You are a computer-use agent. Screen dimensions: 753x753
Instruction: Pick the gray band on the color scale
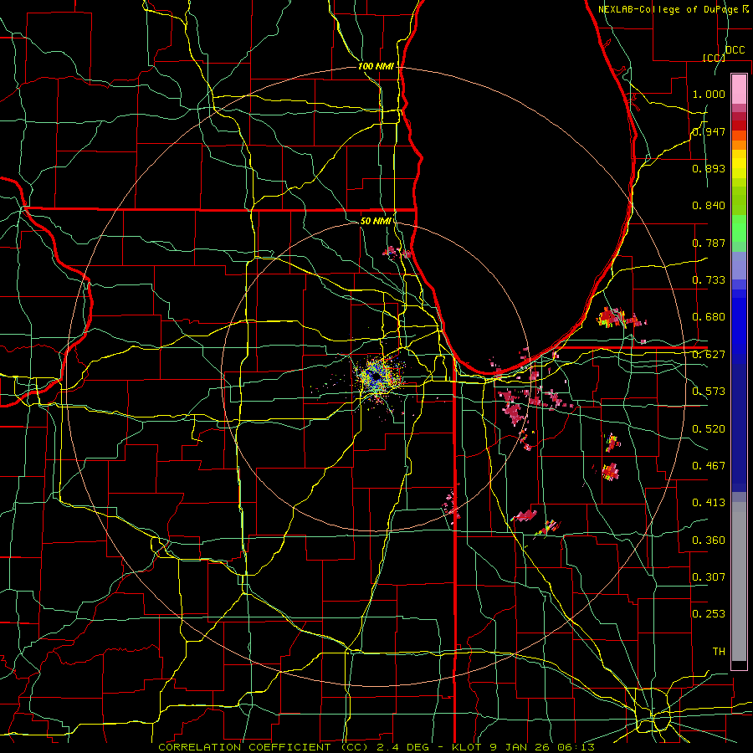[739, 581]
